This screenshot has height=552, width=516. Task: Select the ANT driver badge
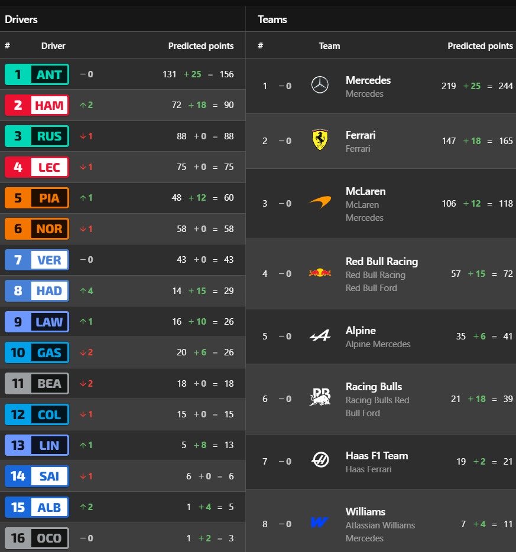point(37,74)
